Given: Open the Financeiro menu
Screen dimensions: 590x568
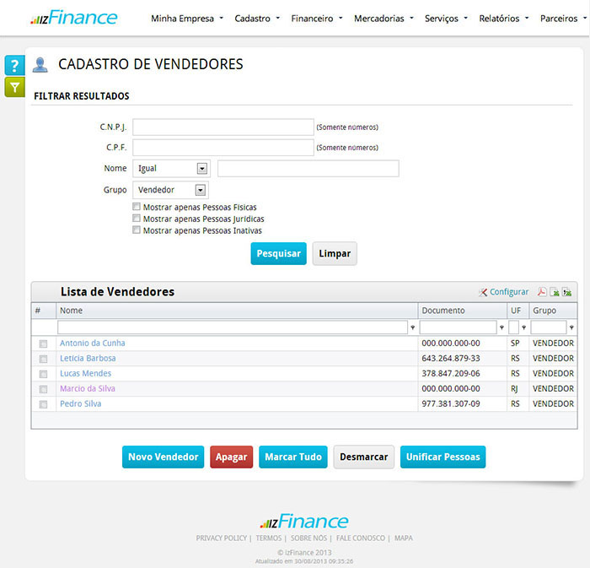Looking at the screenshot, I should pos(316,18).
